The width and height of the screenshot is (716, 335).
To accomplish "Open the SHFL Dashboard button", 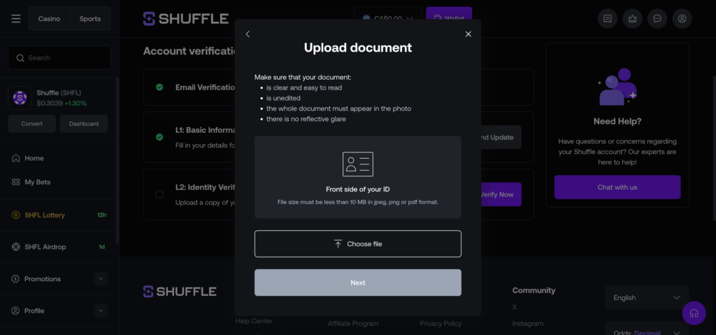I will [84, 124].
